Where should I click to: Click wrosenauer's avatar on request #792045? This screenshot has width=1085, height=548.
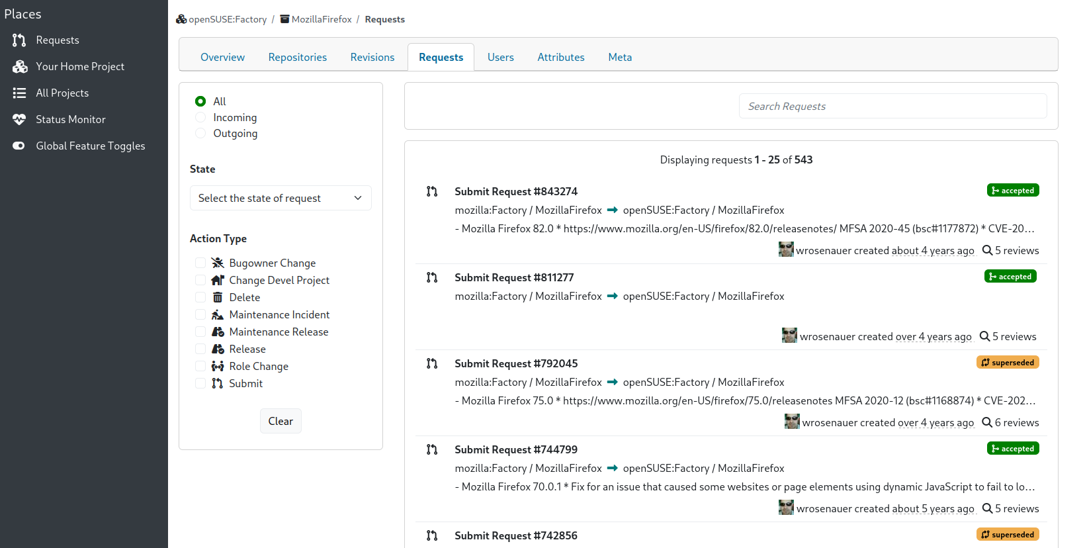(792, 422)
